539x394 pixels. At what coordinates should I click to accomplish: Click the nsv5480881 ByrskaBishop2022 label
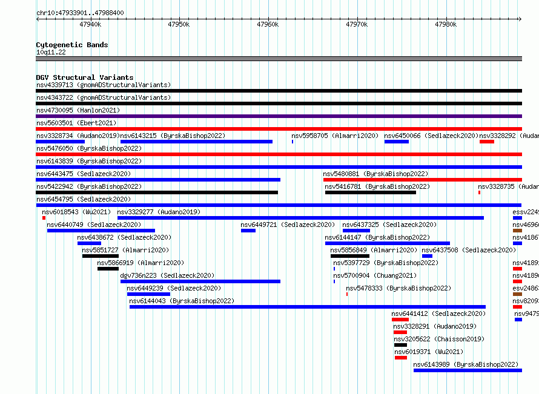pos(375,174)
